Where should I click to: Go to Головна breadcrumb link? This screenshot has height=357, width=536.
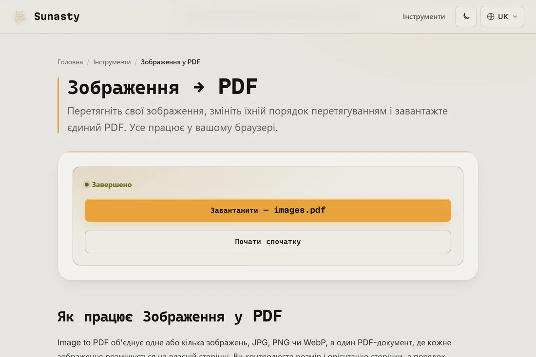click(70, 62)
